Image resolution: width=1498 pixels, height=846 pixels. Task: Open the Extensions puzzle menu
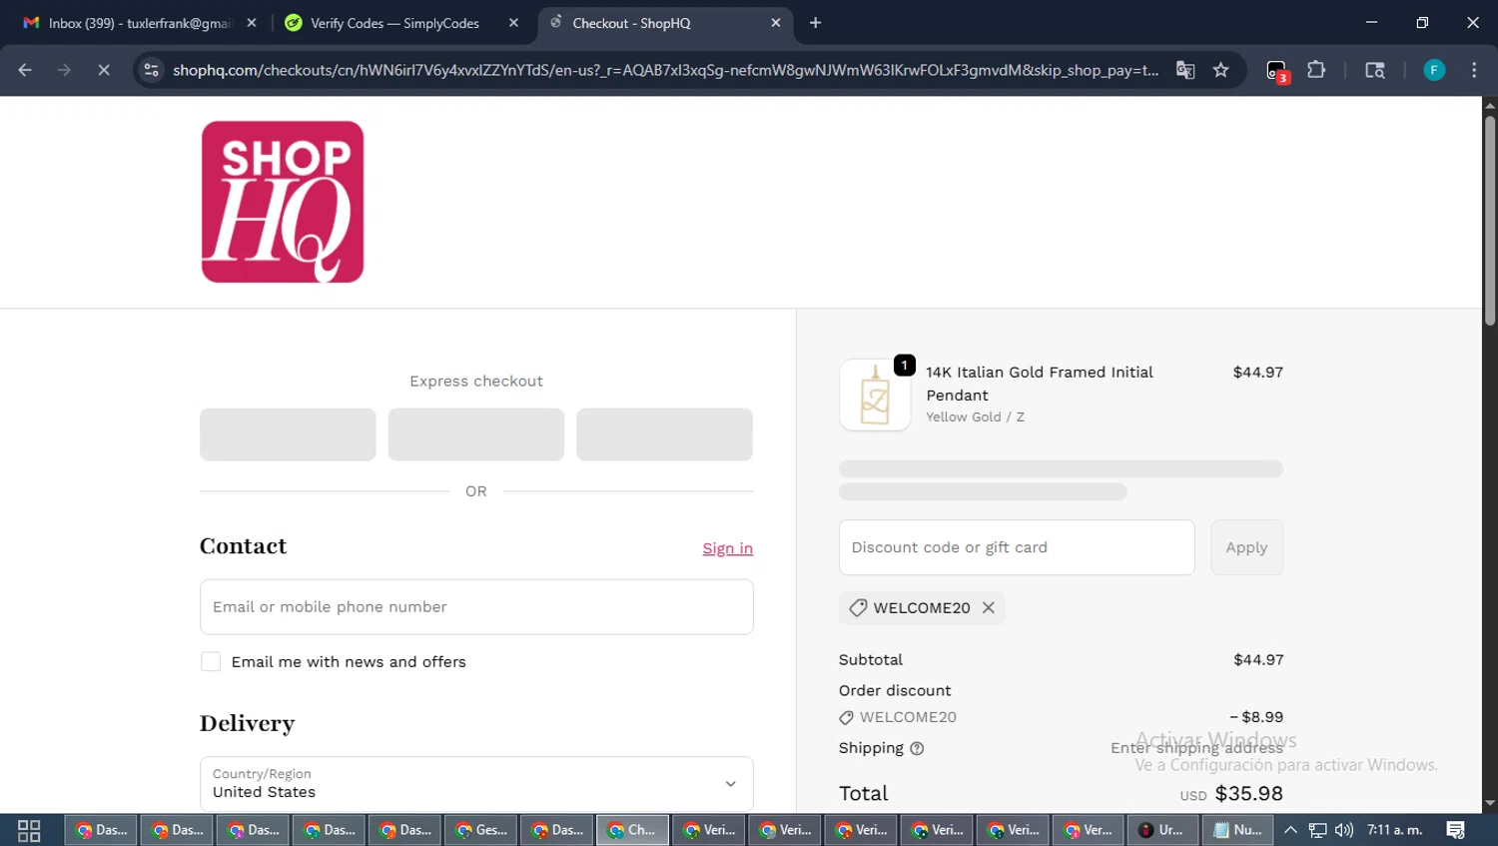coord(1316,70)
